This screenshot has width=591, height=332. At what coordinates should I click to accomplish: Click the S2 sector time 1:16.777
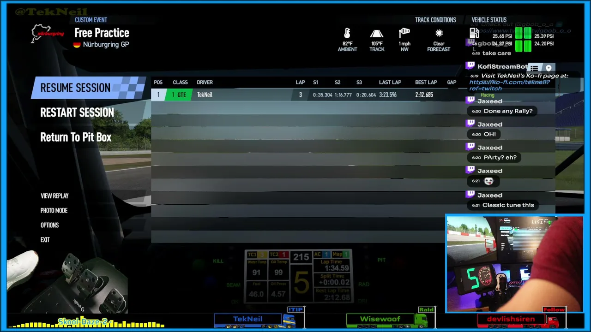pos(344,95)
